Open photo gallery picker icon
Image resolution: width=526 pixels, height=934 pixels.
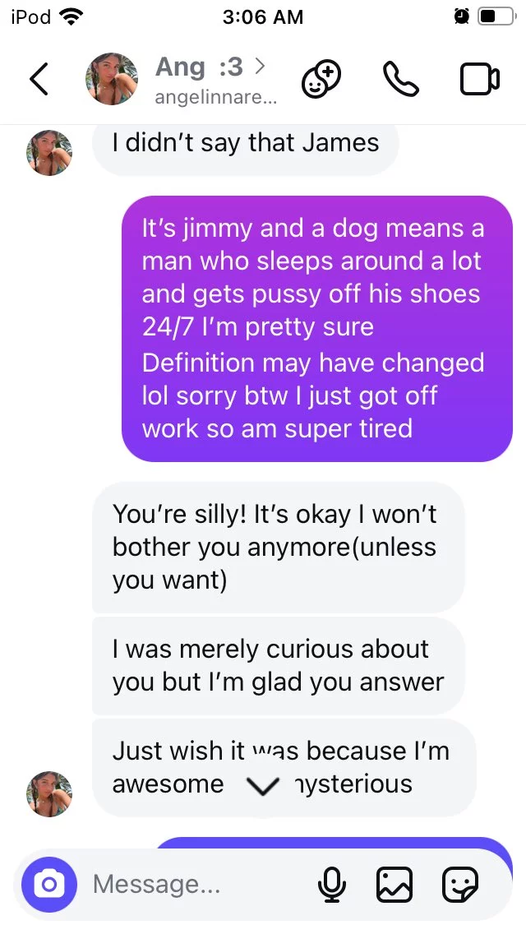pos(394,885)
